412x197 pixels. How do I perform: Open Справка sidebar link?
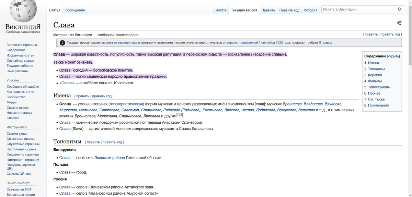pyautogui.click(x=13, y=118)
